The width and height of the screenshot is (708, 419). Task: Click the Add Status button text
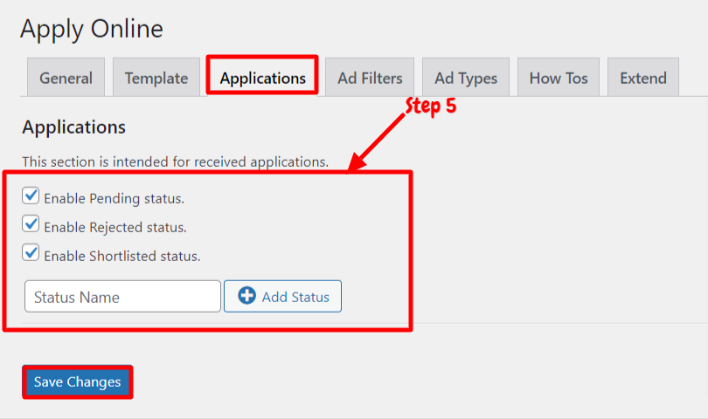tap(295, 297)
